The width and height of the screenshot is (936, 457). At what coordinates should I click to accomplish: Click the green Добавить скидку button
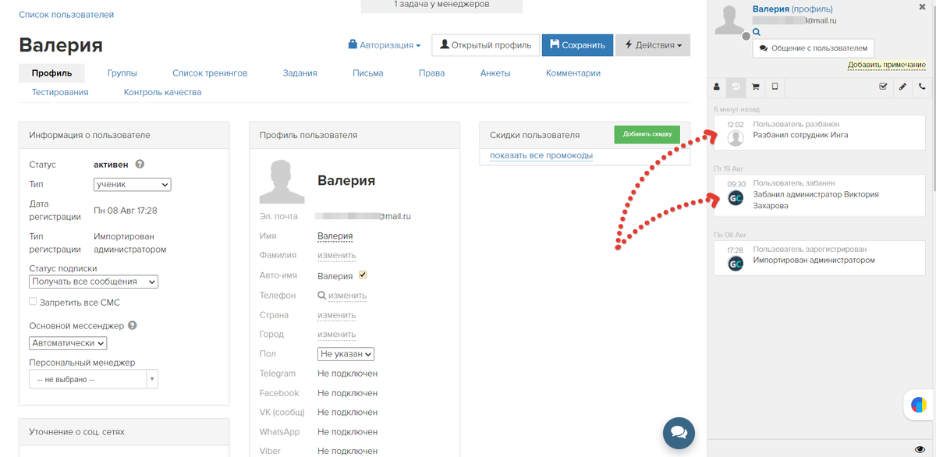(x=647, y=134)
